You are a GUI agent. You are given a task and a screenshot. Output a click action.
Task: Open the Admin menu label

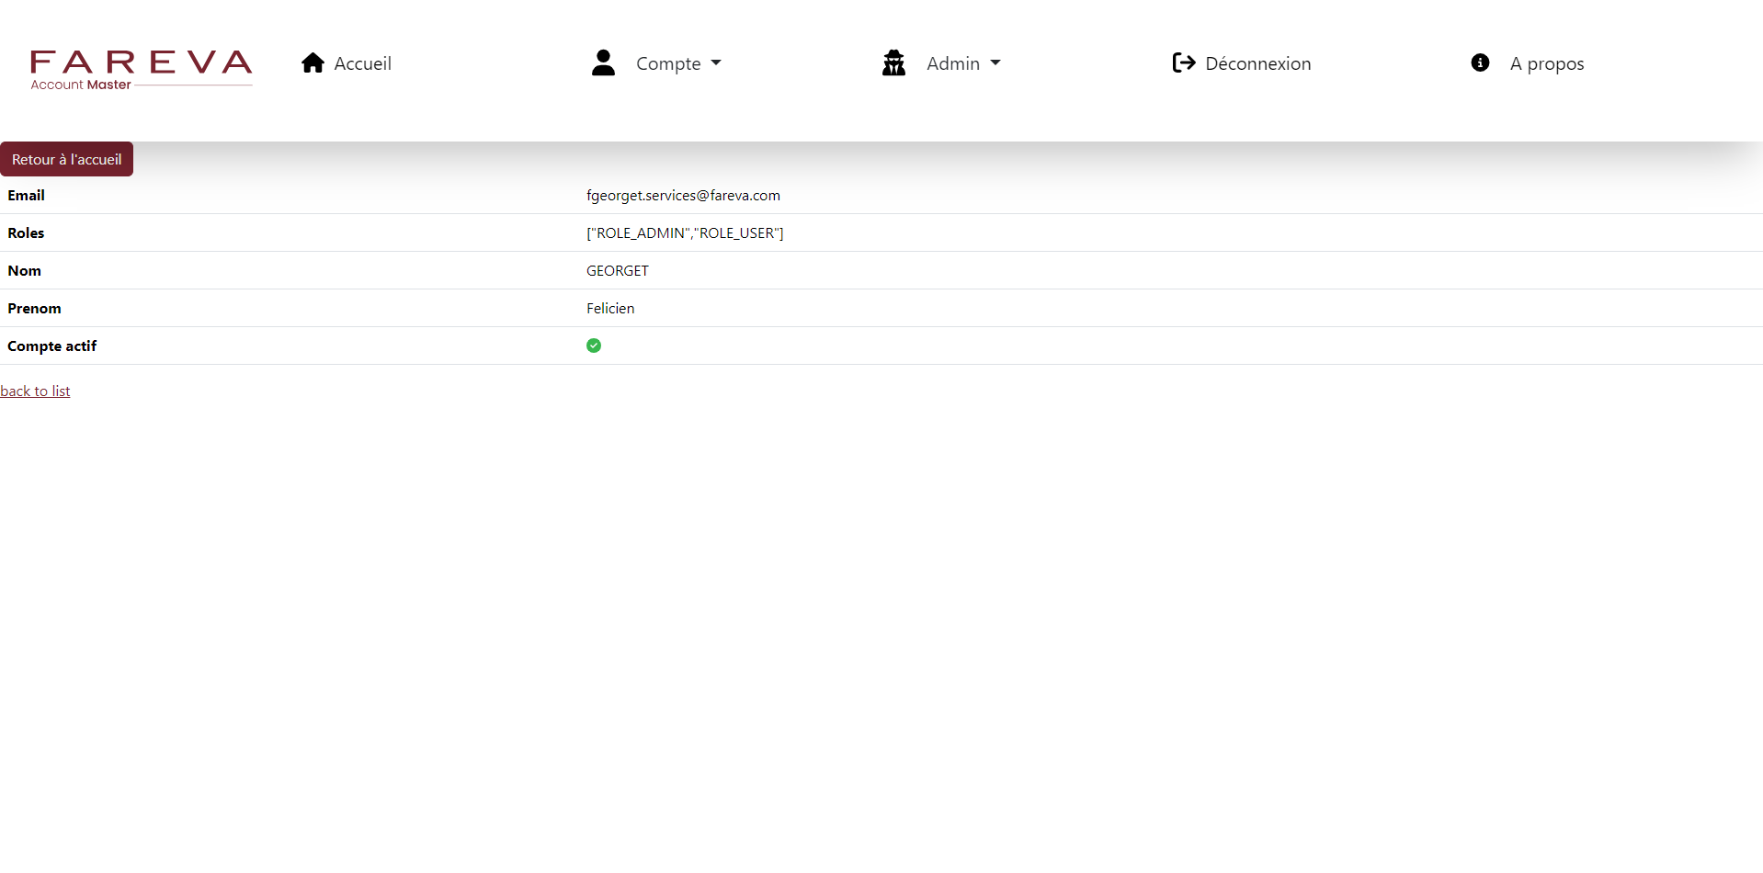(x=952, y=63)
